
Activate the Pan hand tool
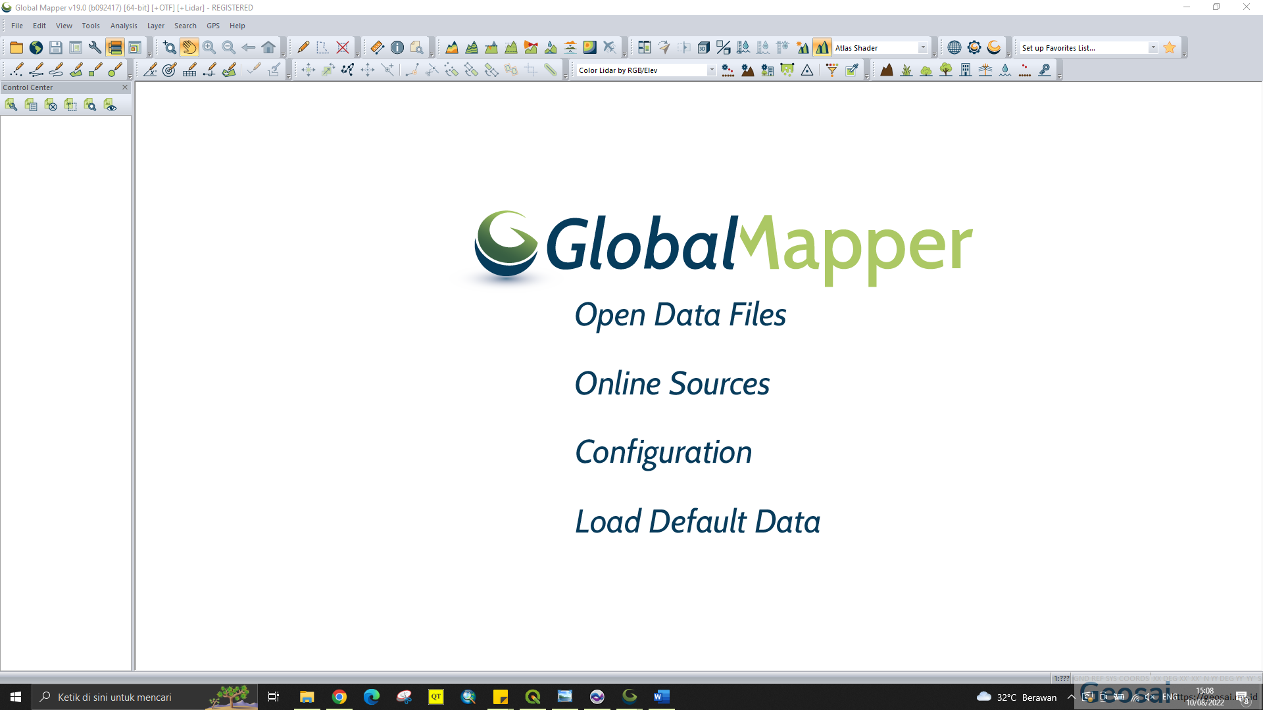click(189, 47)
